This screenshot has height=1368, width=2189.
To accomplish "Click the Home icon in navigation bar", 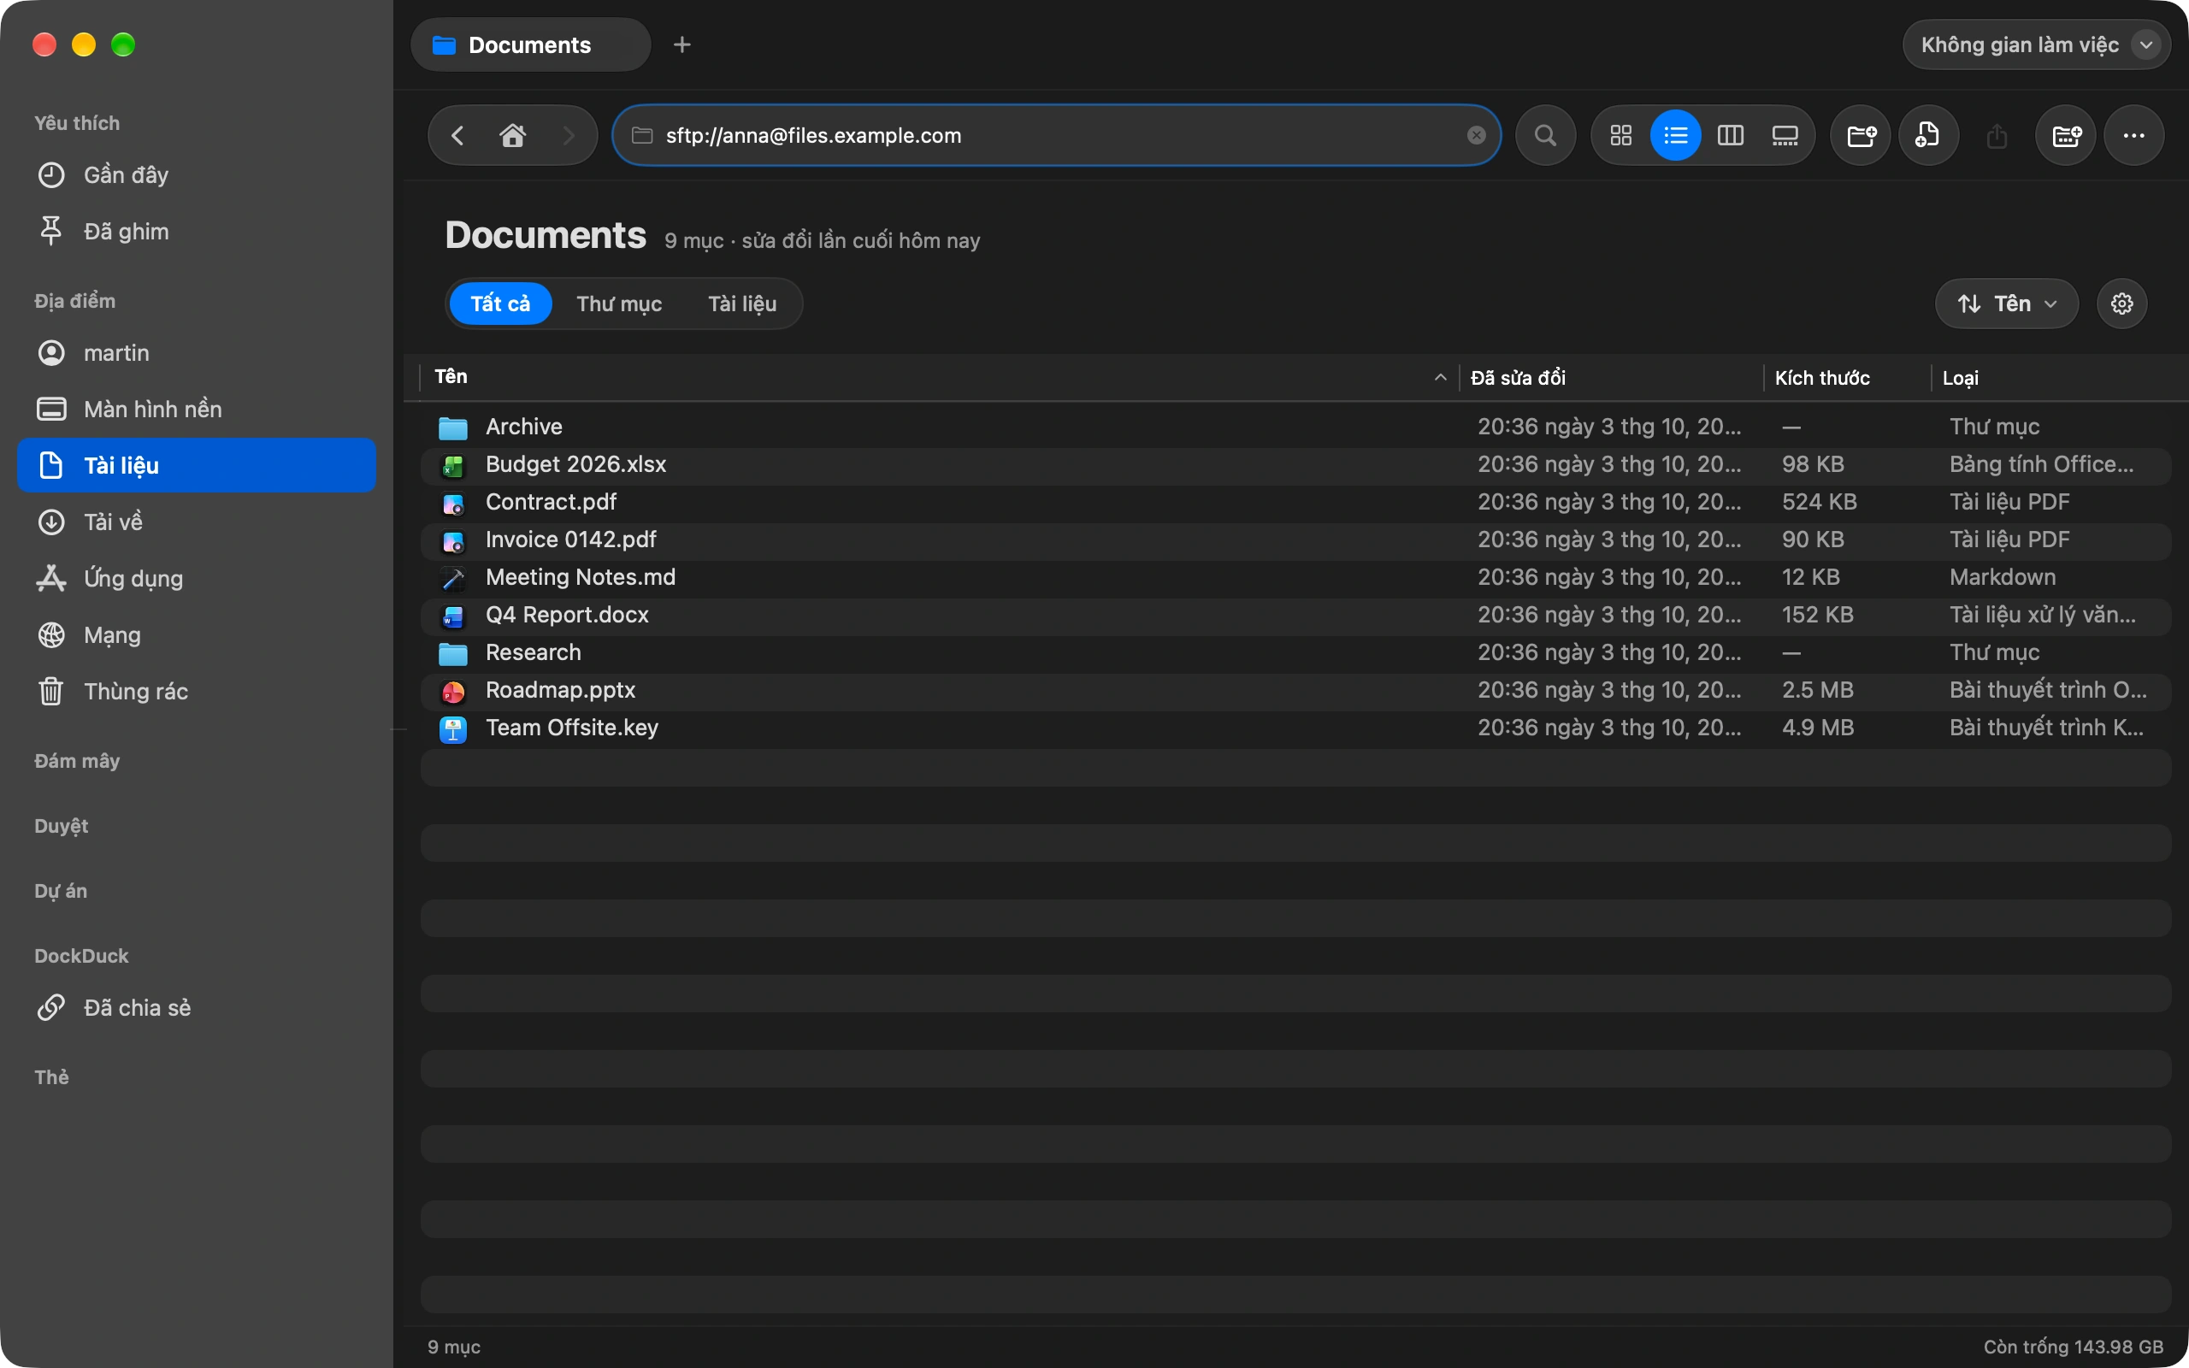I will pos(513,136).
